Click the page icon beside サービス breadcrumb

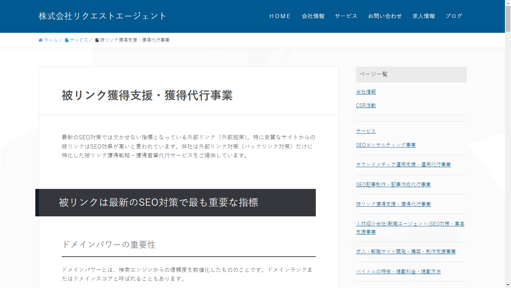click(67, 40)
